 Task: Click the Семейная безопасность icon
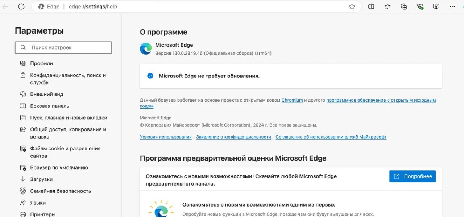23,191
